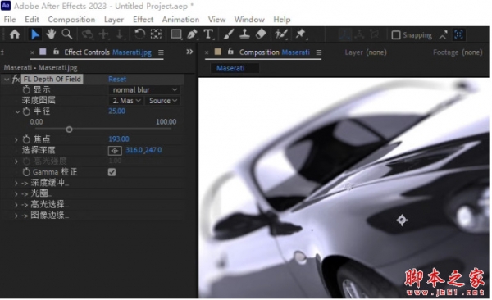Toggle stopwatch for Gamma 校正 property
The width and height of the screenshot is (492, 300).
click(x=26, y=172)
